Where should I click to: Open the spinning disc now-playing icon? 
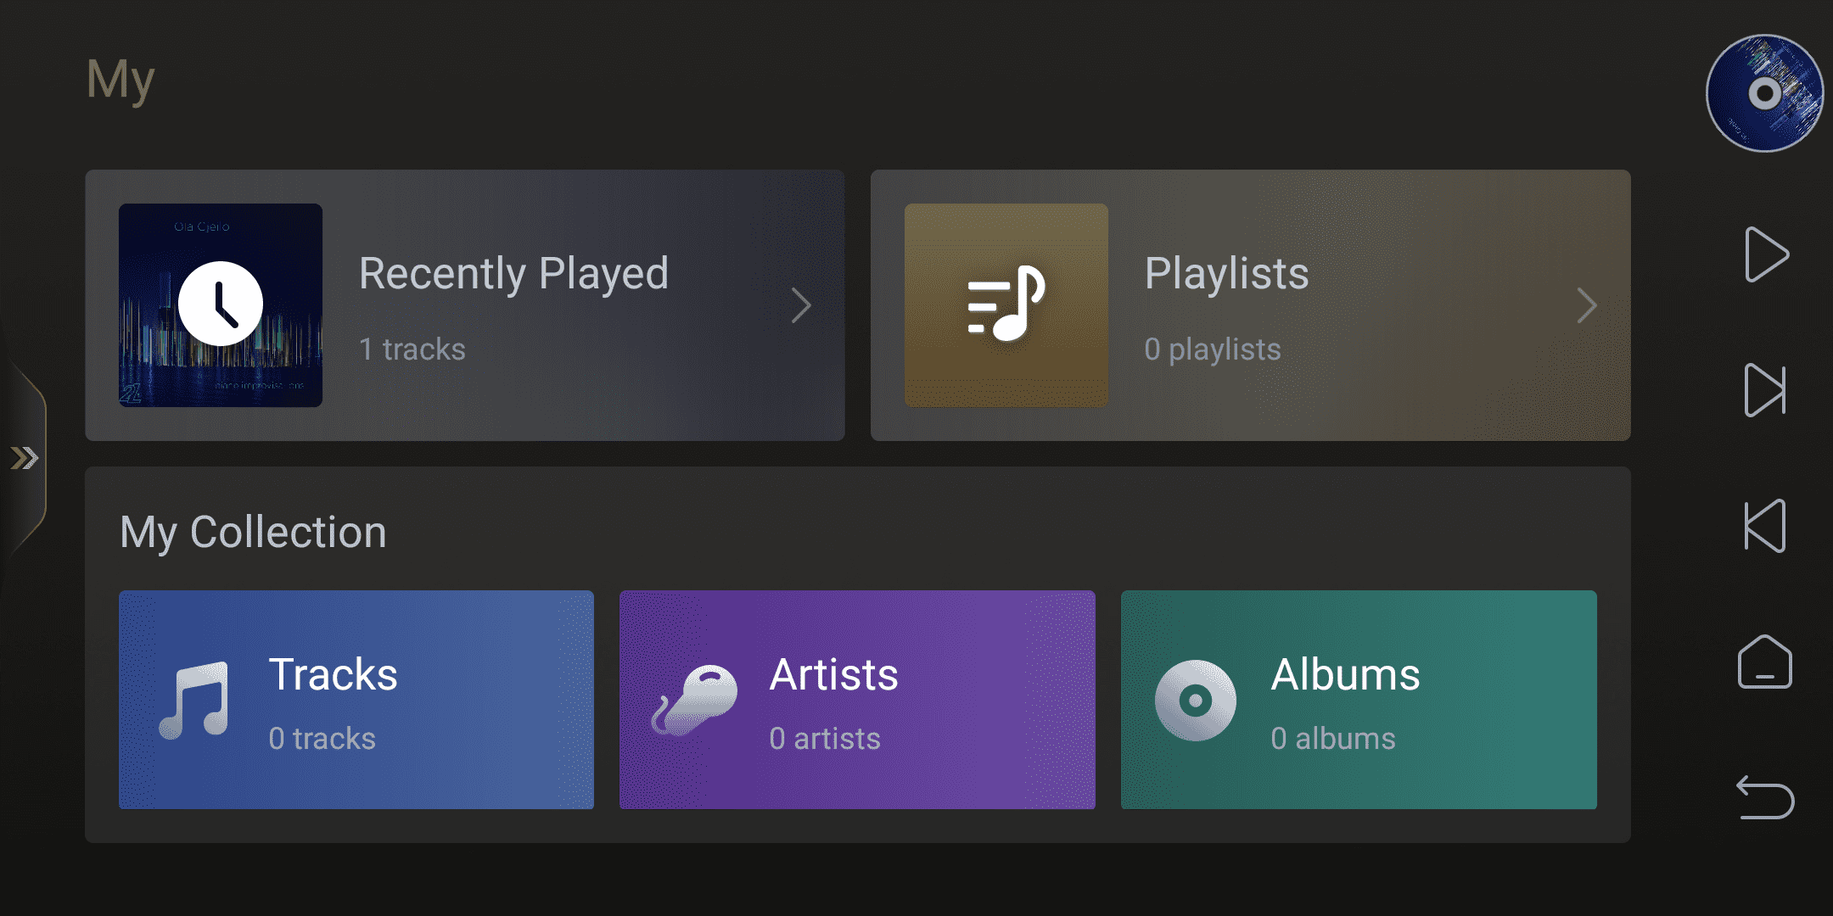click(1765, 93)
